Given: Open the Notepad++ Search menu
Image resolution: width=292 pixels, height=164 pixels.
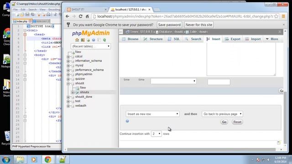Looking at the screenshot, I should point(32,9).
